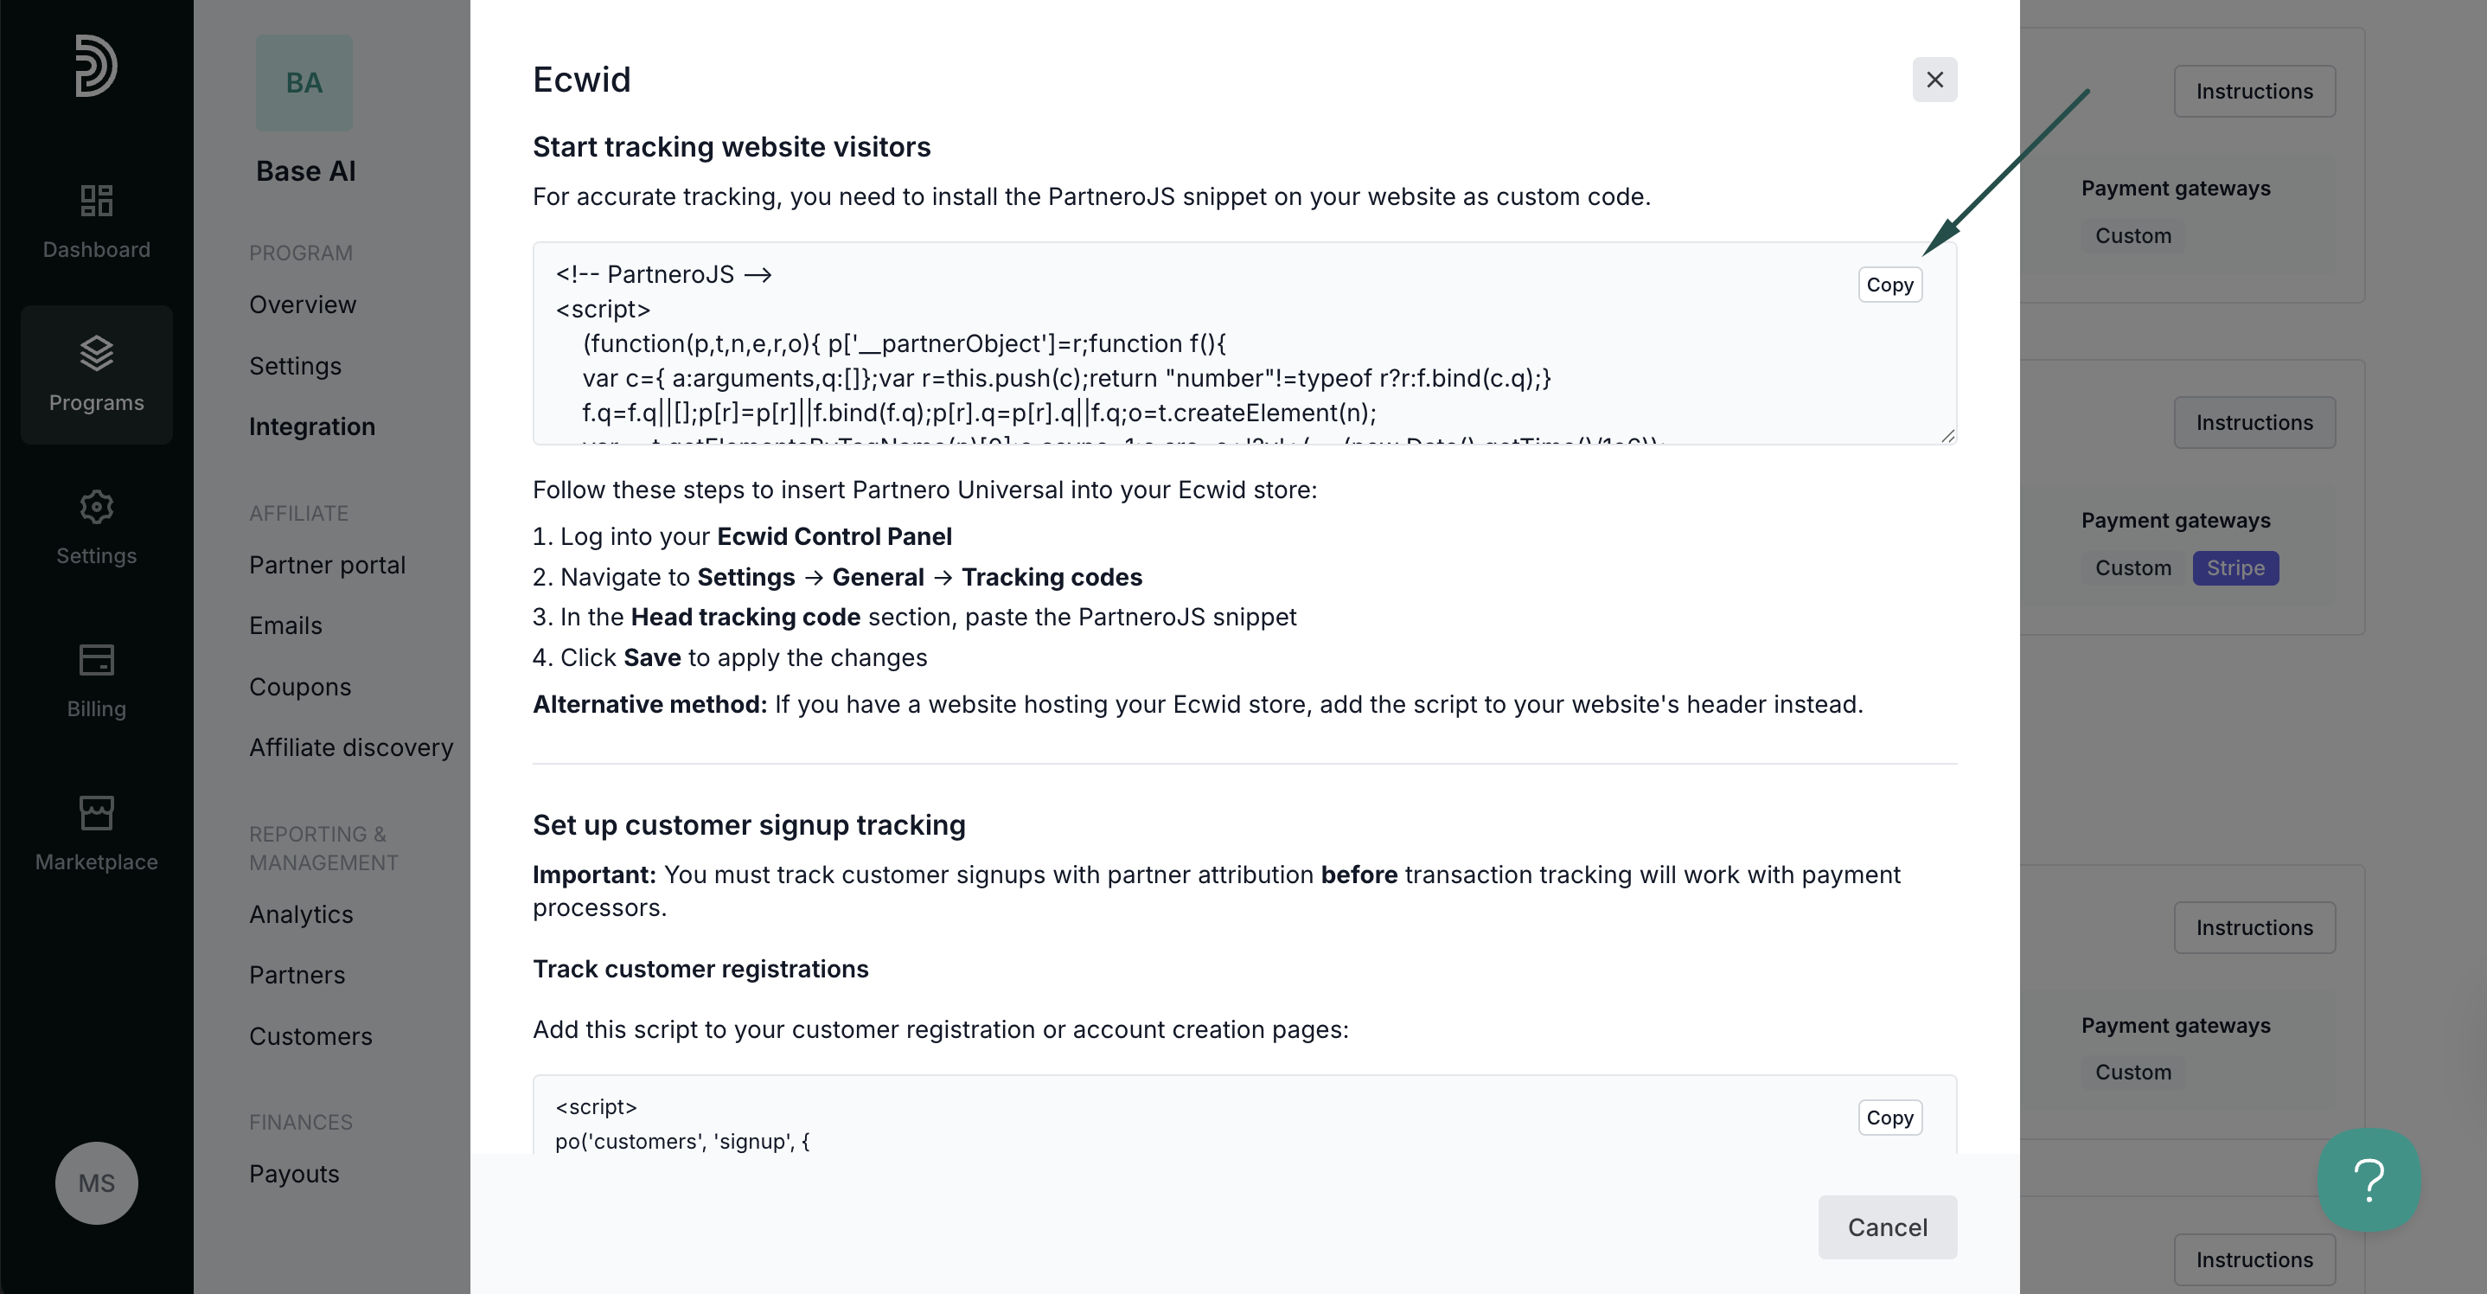Click the Partnero logo icon
The height and width of the screenshot is (1294, 2487).
click(x=97, y=66)
